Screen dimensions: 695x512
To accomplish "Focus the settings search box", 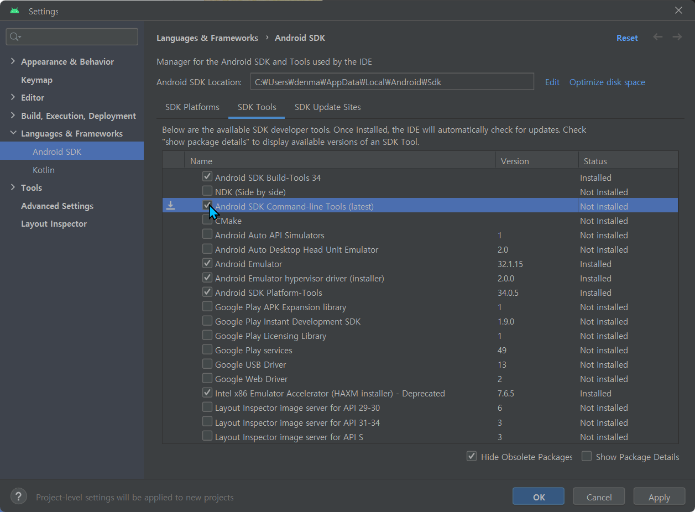I will [x=72, y=36].
